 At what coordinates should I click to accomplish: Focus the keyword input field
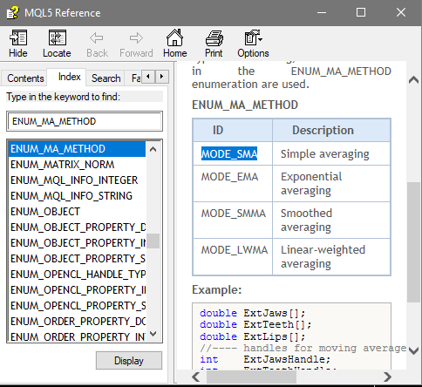tap(85, 121)
